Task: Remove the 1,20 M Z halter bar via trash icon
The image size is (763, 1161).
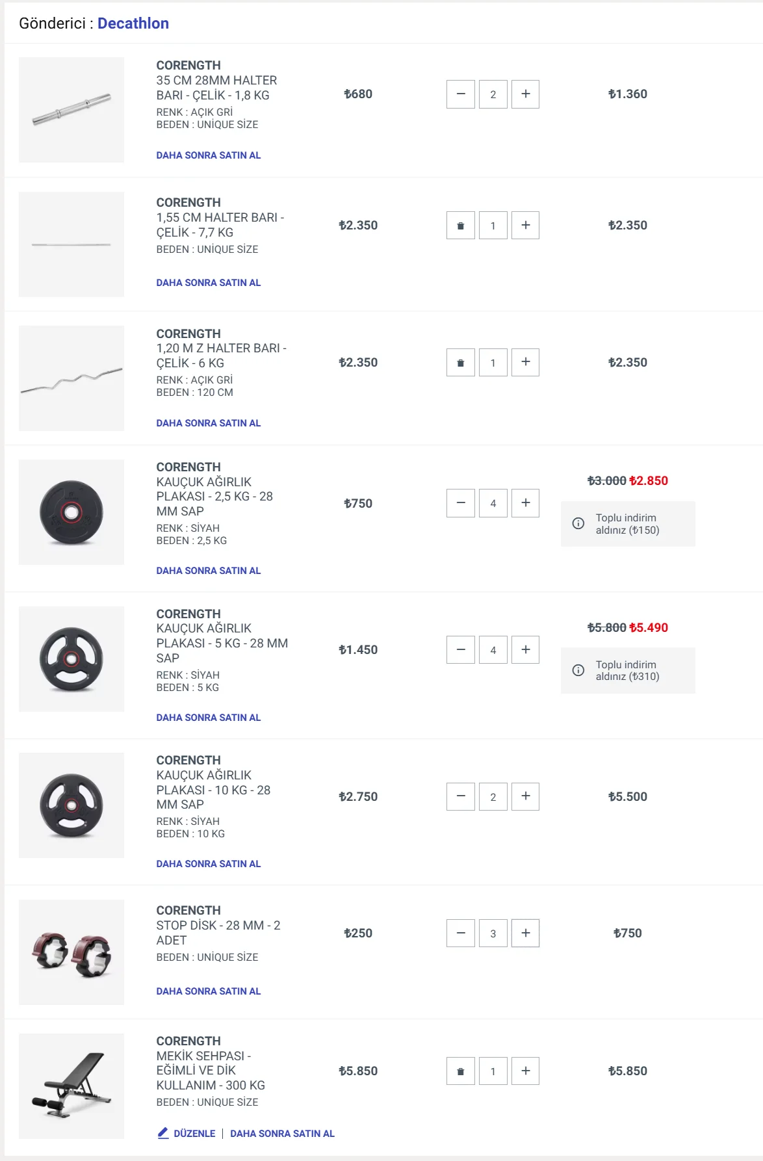Action: (x=460, y=363)
